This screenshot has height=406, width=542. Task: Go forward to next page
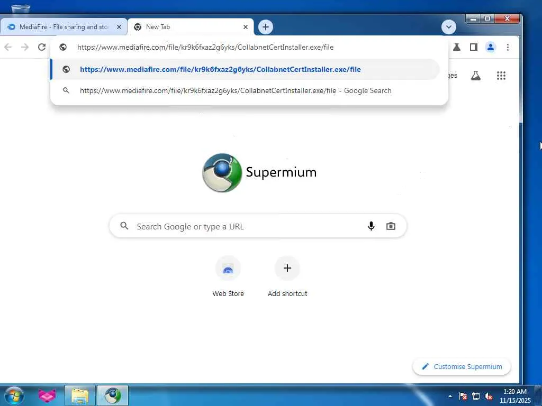click(25, 47)
